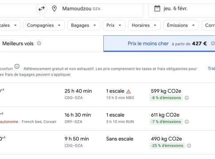This screenshot has width=215, height=159.
Task: Show emissions info for 490 kg CO2e flight
Action: [189, 146]
